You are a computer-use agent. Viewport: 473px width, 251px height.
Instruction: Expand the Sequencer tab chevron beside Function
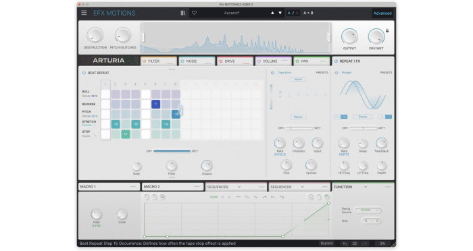tap(302, 187)
